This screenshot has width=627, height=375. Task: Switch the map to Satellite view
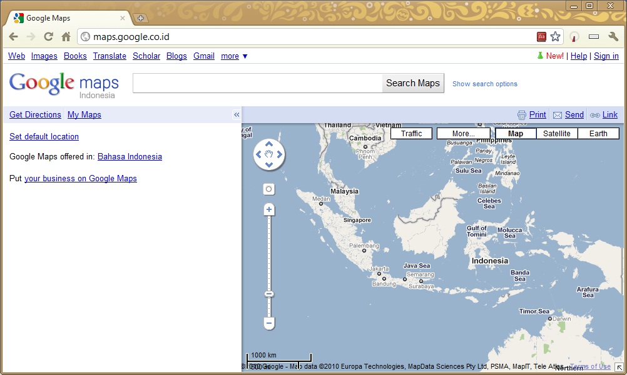click(x=557, y=133)
